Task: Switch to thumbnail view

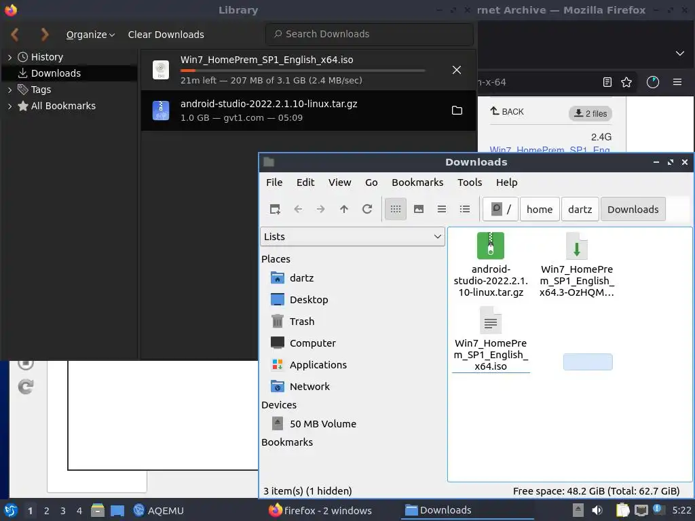Action: tap(418, 209)
